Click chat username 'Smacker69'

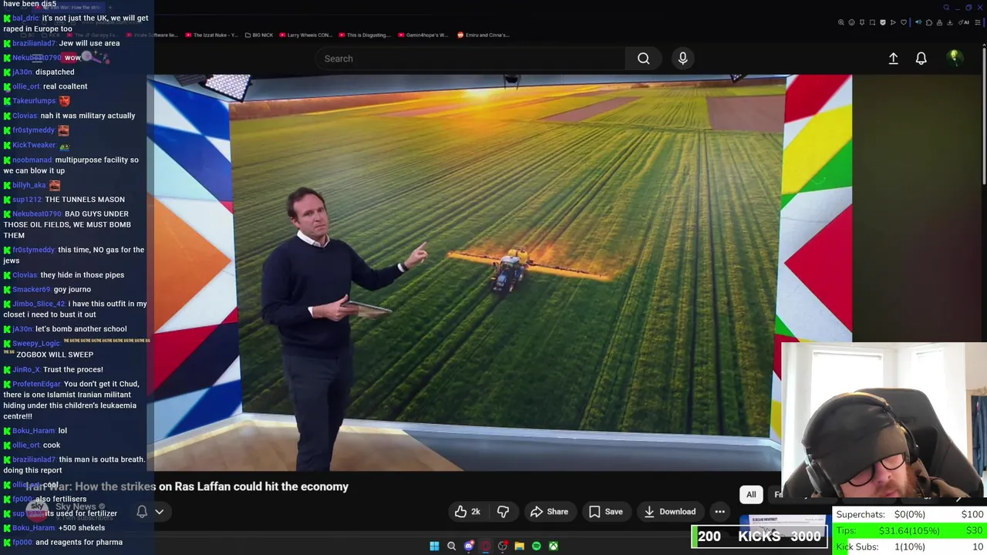coord(31,290)
